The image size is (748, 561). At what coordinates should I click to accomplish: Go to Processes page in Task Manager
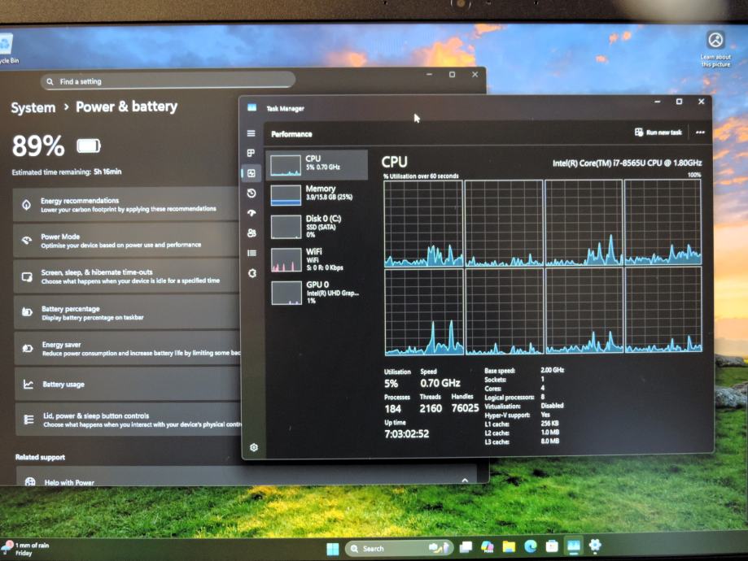click(x=251, y=153)
